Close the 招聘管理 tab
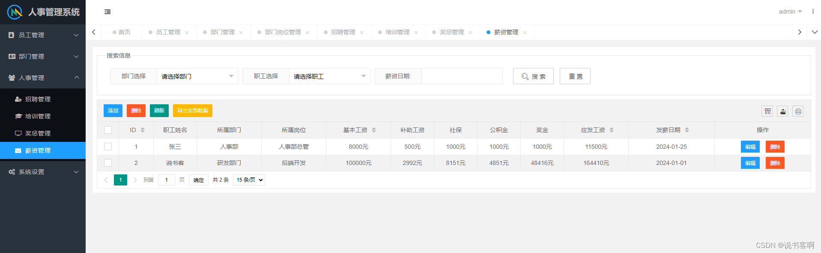Image resolution: width=821 pixels, height=253 pixels. pyautogui.click(x=362, y=32)
